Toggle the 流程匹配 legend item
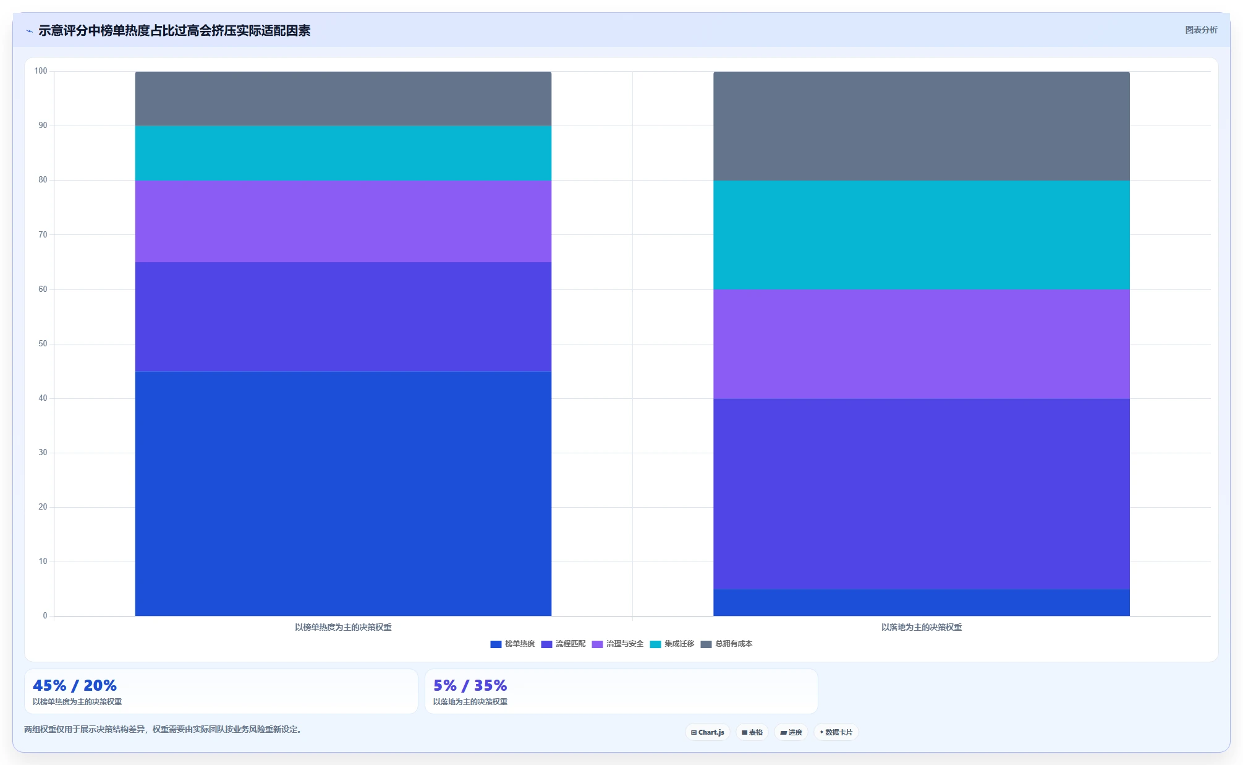This screenshot has height=765, width=1243. coord(563,644)
